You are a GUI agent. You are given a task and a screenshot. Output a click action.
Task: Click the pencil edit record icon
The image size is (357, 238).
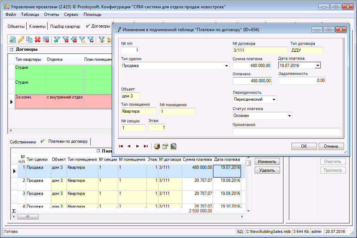click(21, 40)
